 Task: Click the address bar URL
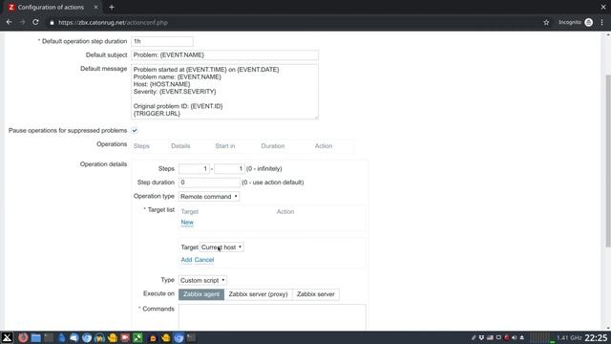tap(113, 23)
